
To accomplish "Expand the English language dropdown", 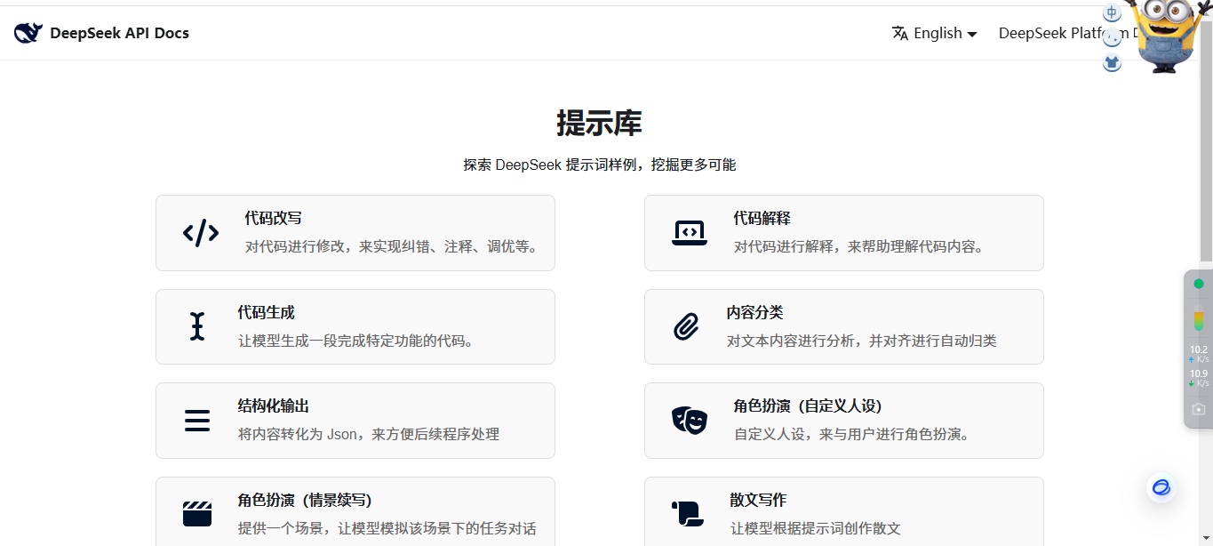I will tap(935, 33).
